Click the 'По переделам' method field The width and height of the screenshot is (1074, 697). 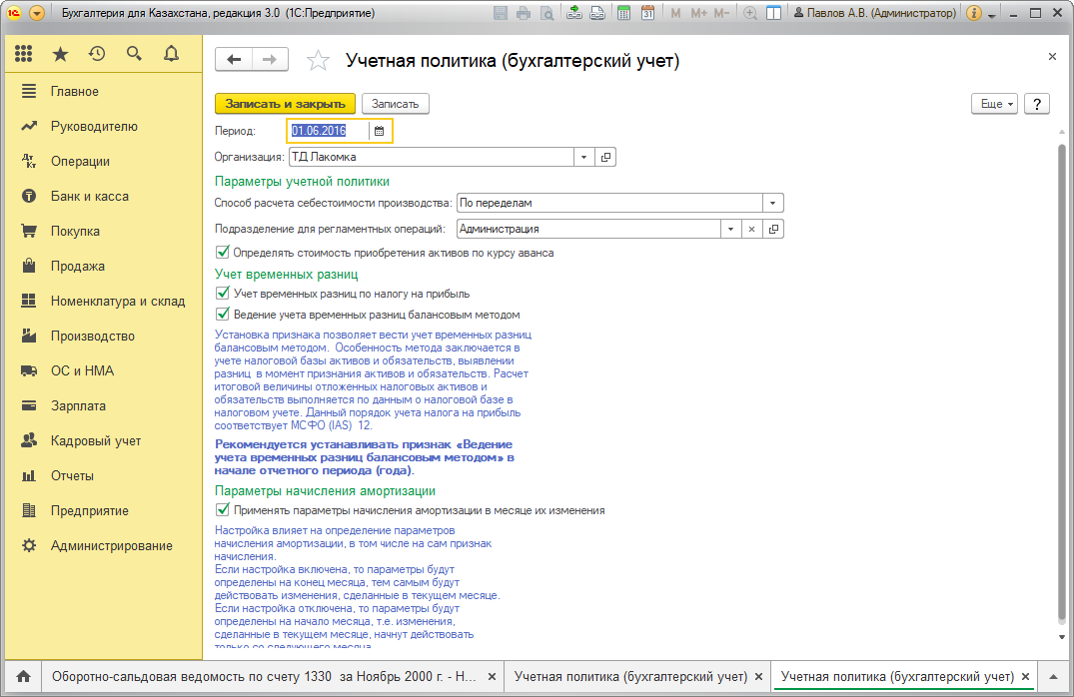tap(609, 203)
